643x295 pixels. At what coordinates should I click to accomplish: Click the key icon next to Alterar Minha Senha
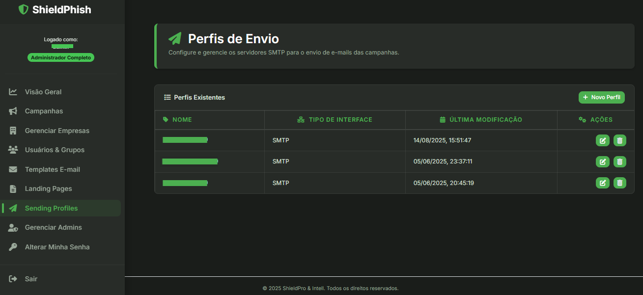tap(13, 247)
